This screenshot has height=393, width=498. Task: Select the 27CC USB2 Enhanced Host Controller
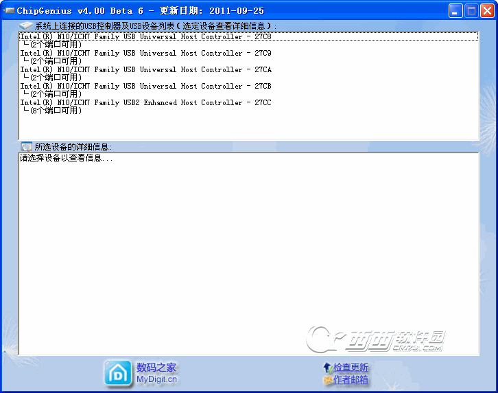coord(248,103)
